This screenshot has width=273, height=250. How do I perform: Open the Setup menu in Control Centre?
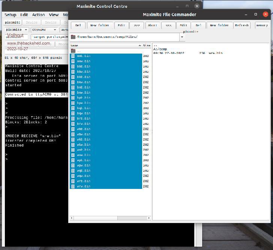(x=10, y=15)
